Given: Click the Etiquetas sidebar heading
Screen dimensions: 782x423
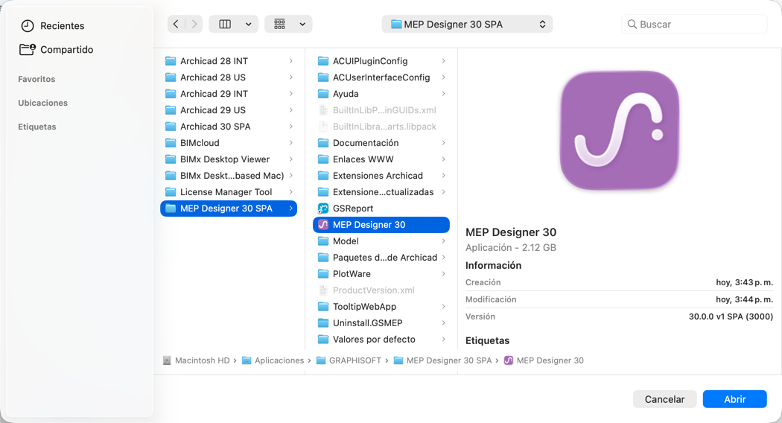Looking at the screenshot, I should pos(37,127).
